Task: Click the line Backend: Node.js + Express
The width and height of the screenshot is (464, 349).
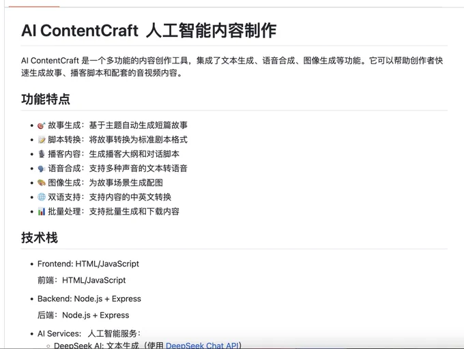Action: [x=89, y=299]
